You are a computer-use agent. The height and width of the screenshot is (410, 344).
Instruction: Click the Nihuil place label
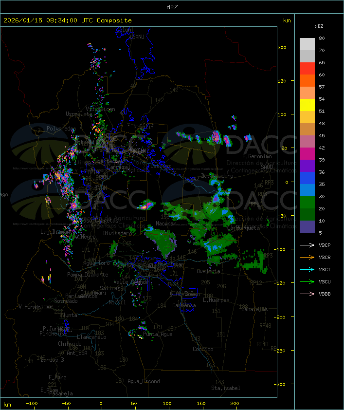[x=117, y=302]
